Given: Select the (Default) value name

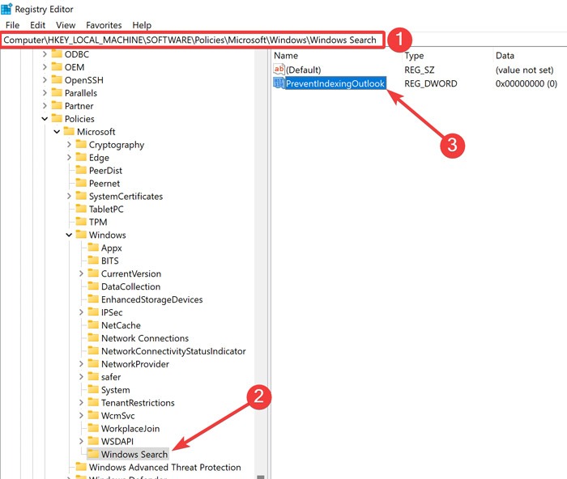Looking at the screenshot, I should point(304,70).
